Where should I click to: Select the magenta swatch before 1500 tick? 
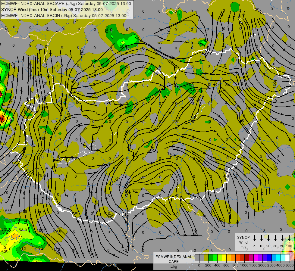tap(251, 257)
